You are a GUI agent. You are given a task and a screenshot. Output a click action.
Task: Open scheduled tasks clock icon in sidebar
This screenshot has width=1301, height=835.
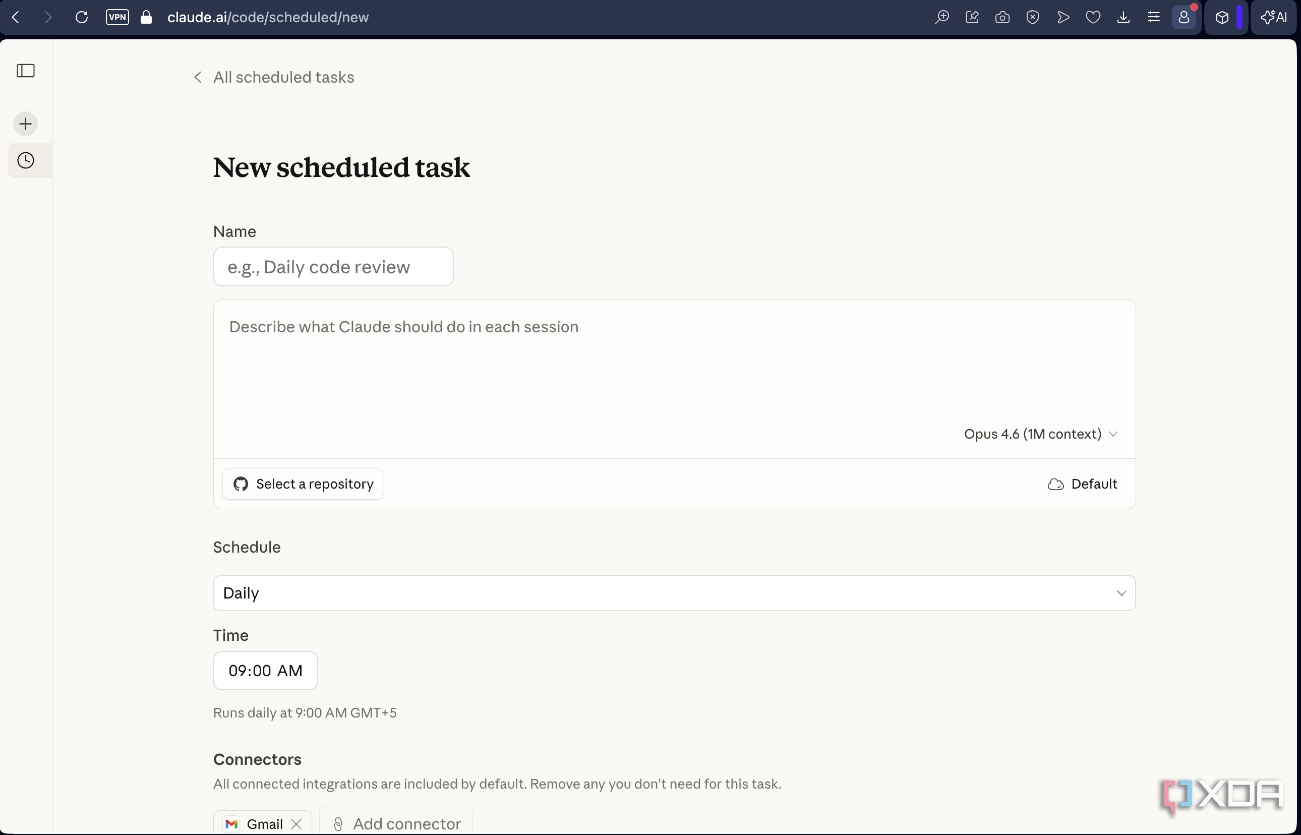click(26, 160)
